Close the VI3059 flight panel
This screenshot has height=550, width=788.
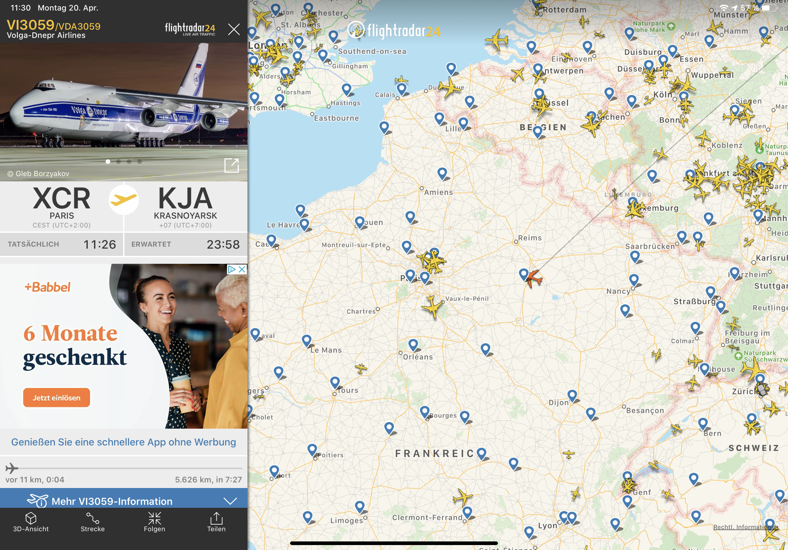tap(234, 29)
